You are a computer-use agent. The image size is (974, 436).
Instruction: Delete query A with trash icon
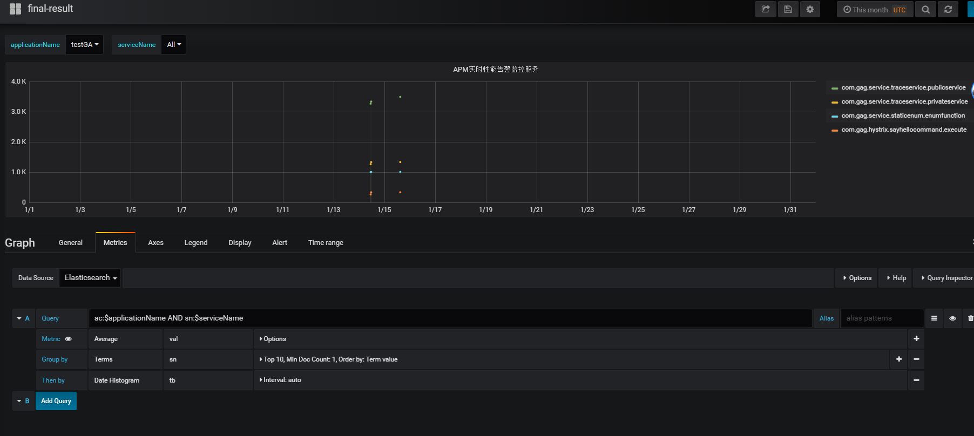[970, 318]
